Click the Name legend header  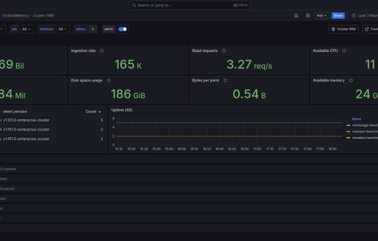pos(357,119)
